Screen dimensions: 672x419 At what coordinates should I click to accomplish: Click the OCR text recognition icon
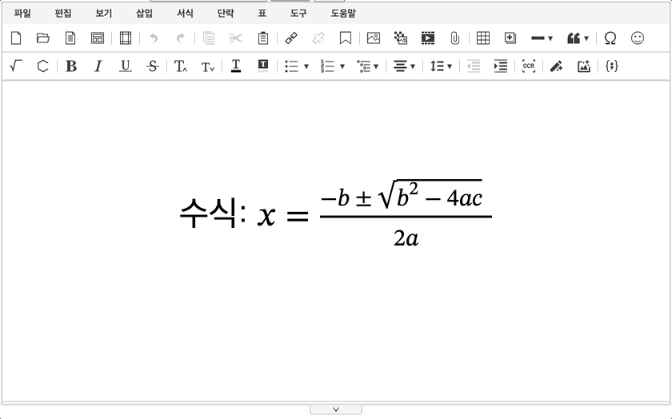pos(528,66)
